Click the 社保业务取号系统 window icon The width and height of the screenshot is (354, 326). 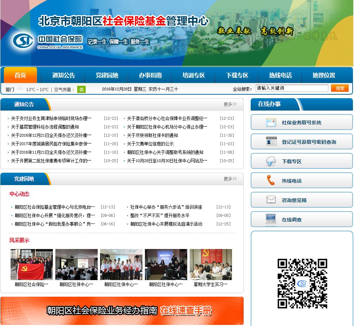[271, 123]
